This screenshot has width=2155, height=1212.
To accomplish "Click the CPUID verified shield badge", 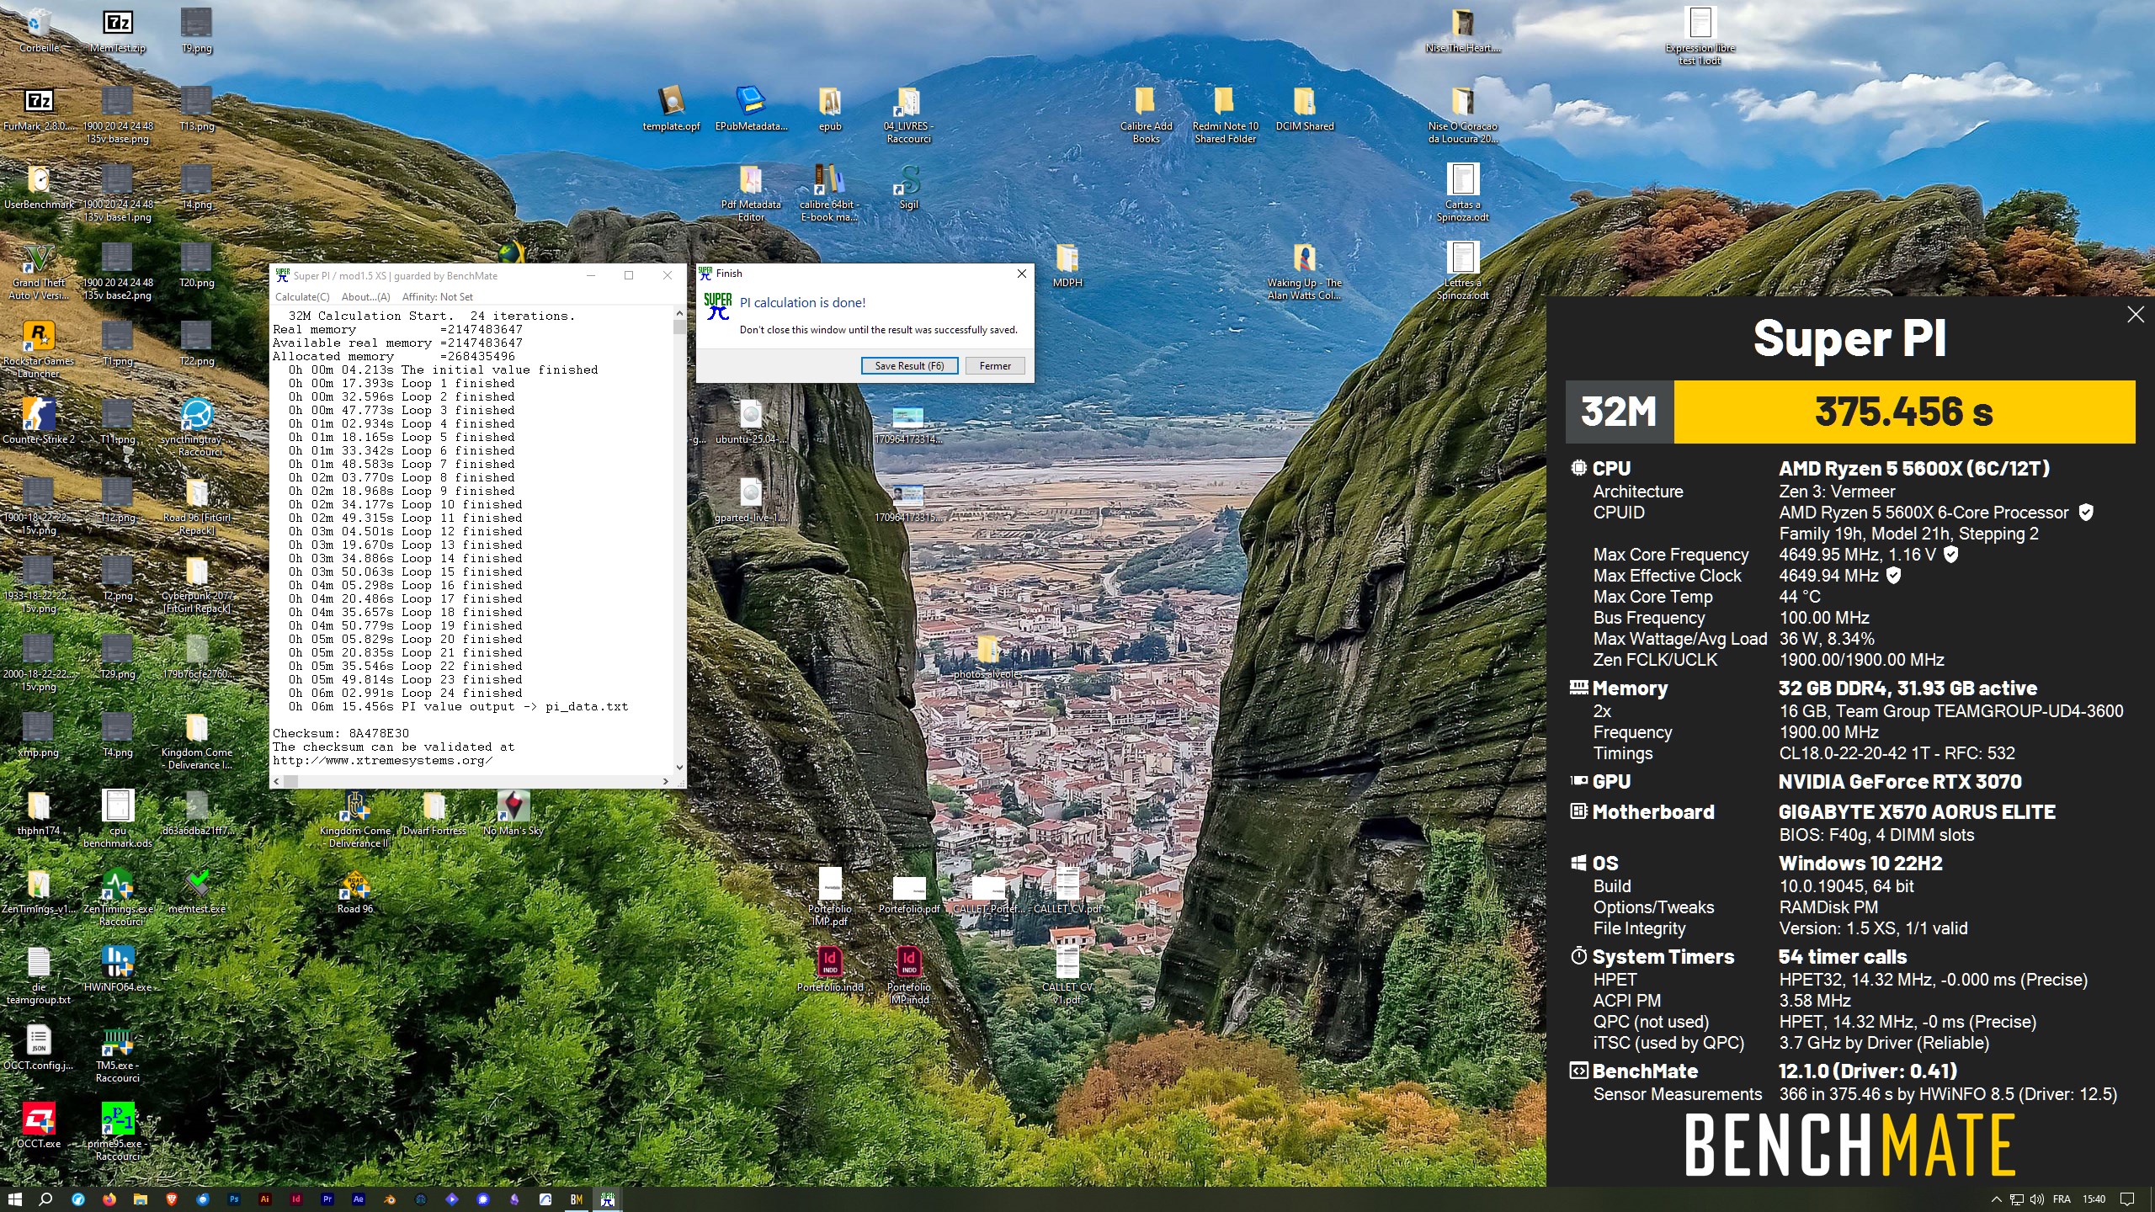I will (2086, 512).
